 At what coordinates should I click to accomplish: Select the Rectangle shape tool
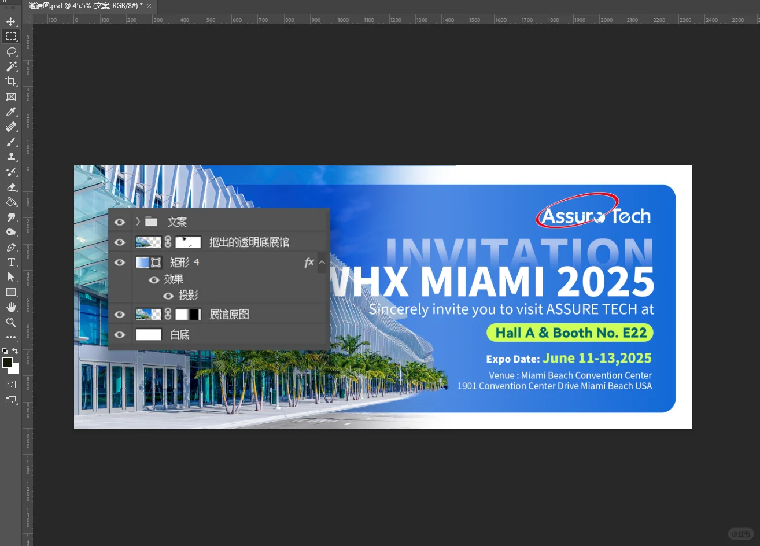tap(11, 292)
